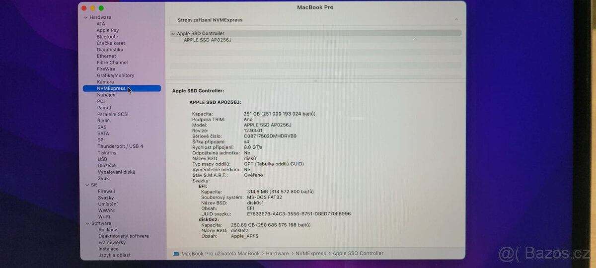
Task: Select Tiskárny in the sidebar
Action: (107, 153)
